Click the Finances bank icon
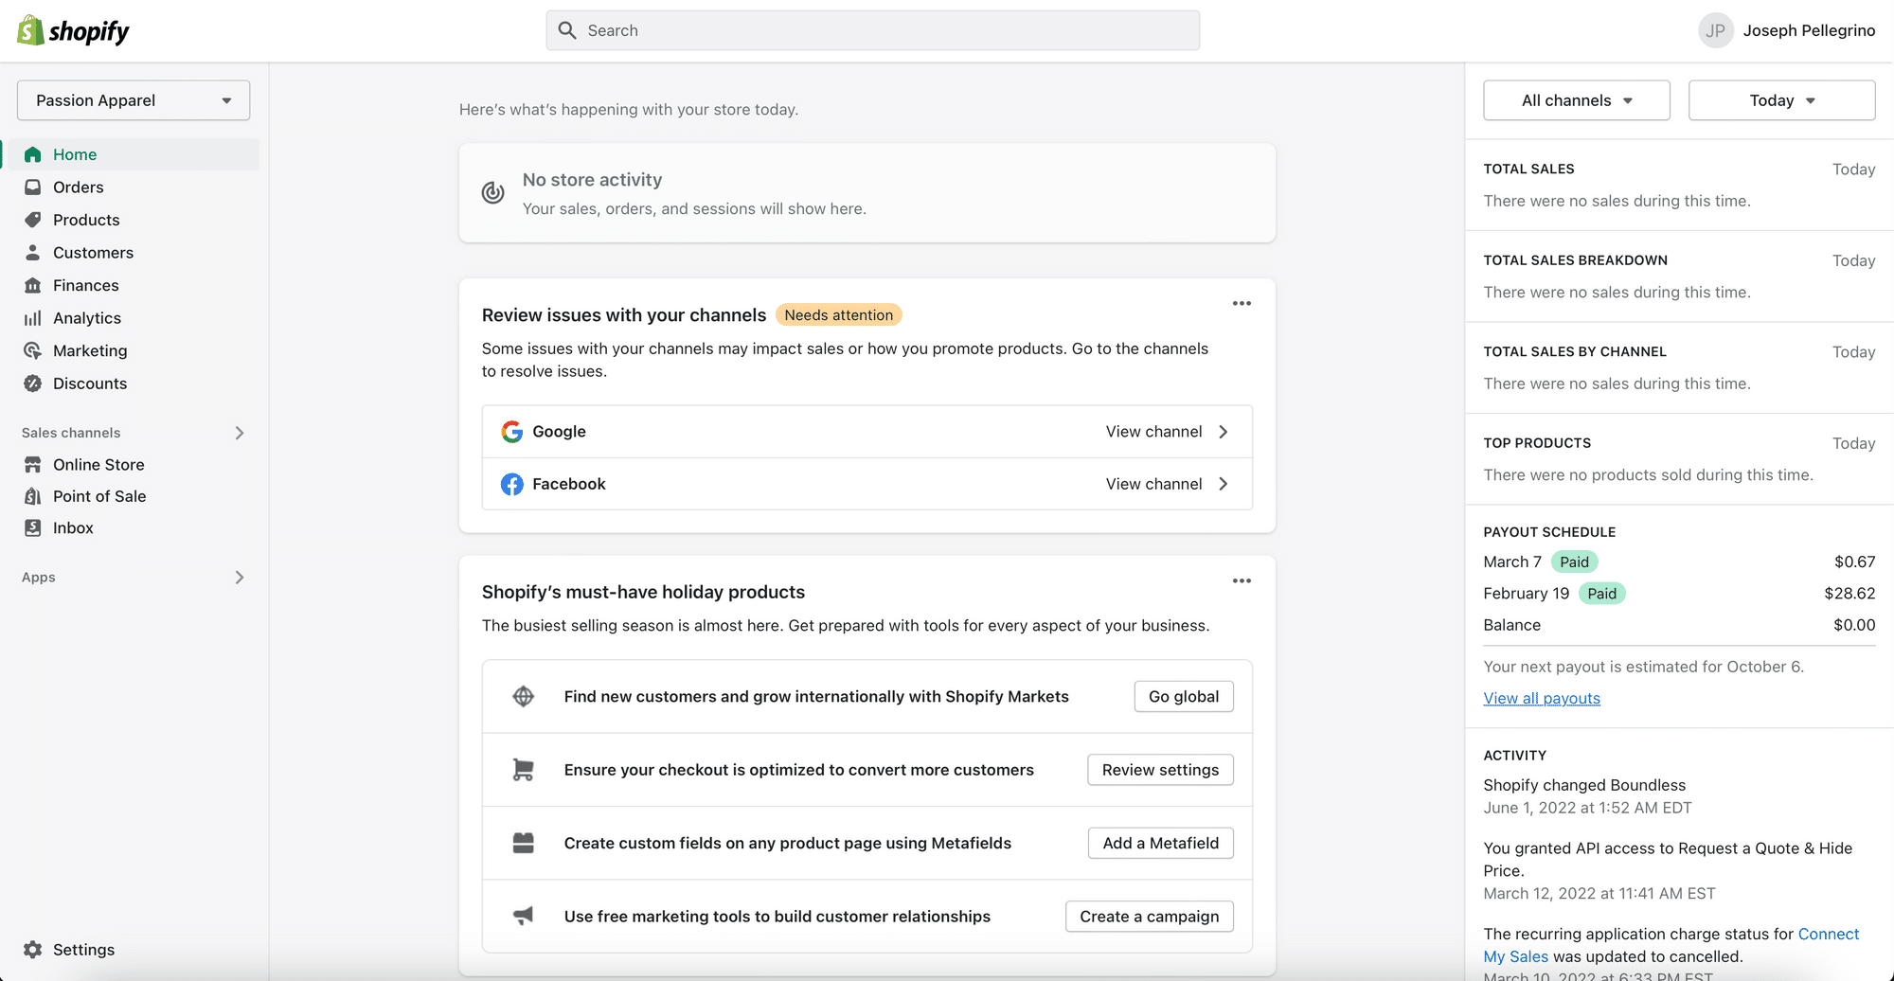This screenshot has width=1894, height=981. (x=33, y=285)
